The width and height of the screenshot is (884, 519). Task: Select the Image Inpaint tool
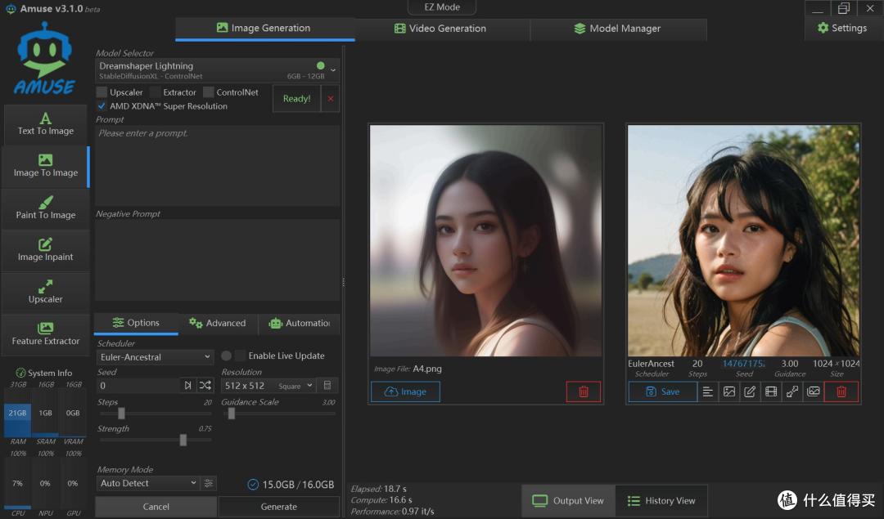[46, 250]
